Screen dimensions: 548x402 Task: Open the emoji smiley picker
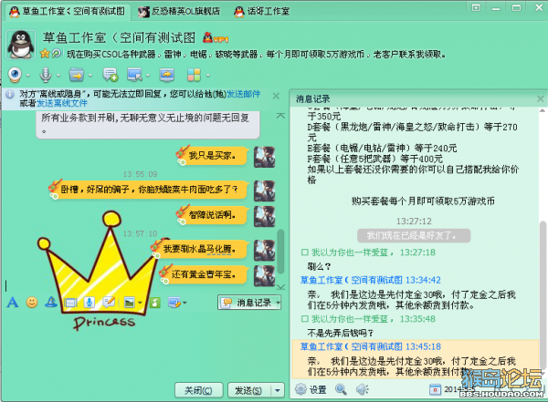[32, 303]
